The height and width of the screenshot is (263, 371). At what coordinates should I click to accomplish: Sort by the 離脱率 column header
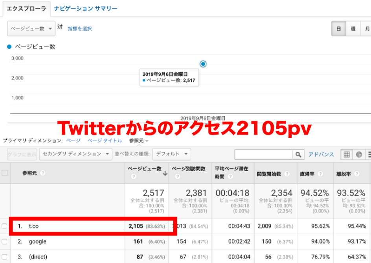tap(343, 174)
